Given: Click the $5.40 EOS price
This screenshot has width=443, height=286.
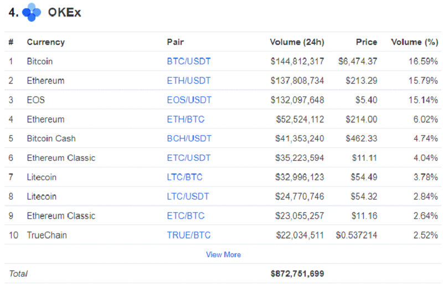Looking at the screenshot, I should pyautogui.click(x=367, y=100).
